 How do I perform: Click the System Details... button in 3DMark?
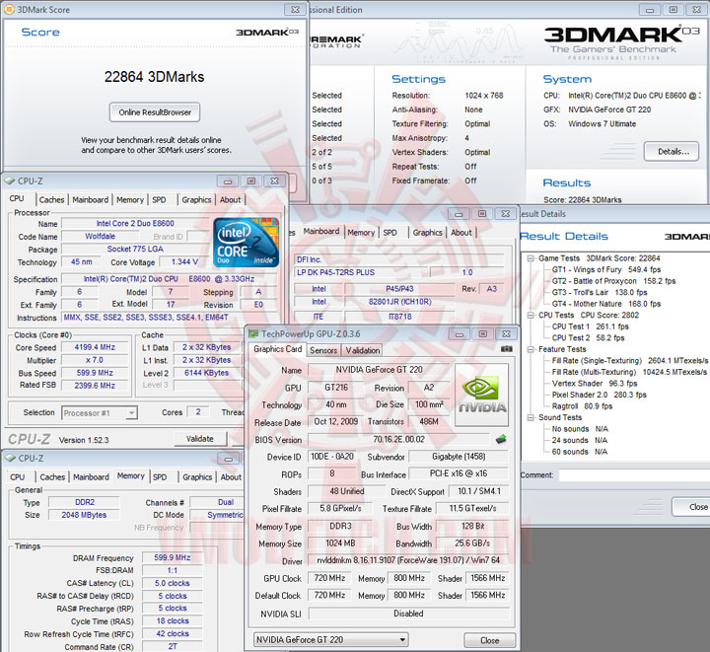click(x=673, y=152)
